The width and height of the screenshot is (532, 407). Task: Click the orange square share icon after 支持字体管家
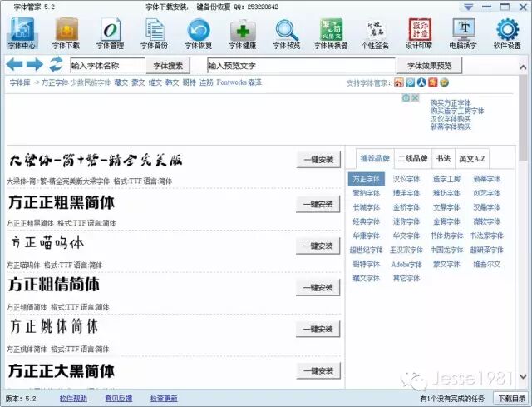point(432,82)
